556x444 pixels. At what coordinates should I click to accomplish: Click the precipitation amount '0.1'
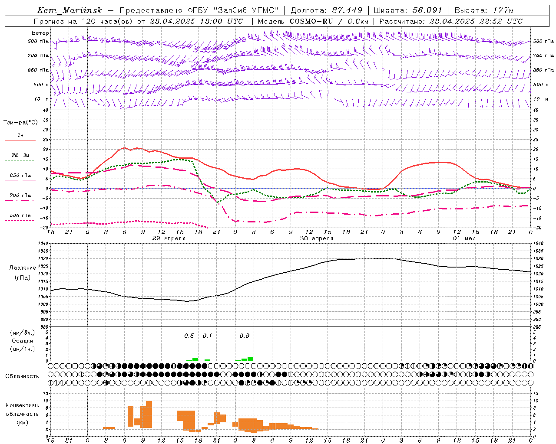(207, 336)
